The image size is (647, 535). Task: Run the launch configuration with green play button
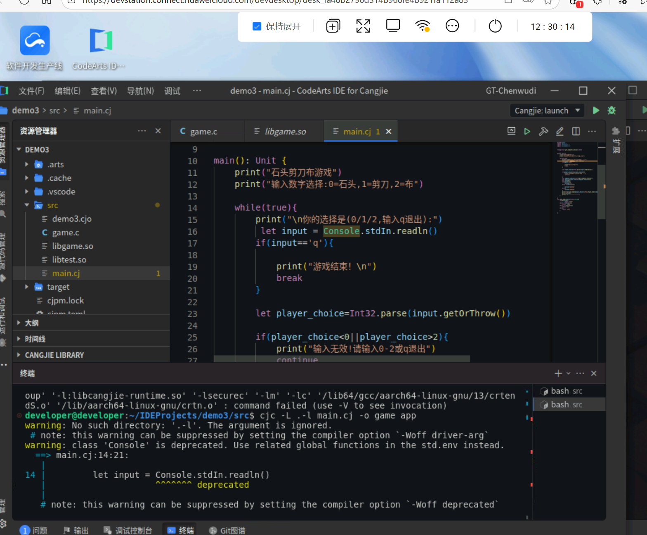(596, 111)
